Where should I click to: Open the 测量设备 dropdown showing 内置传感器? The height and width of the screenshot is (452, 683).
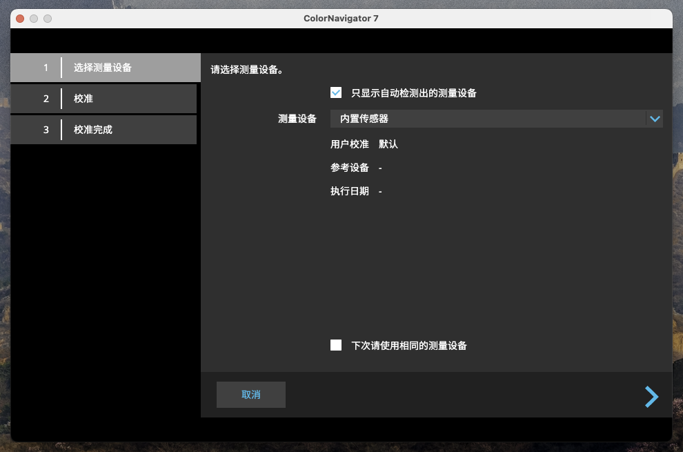(496, 119)
